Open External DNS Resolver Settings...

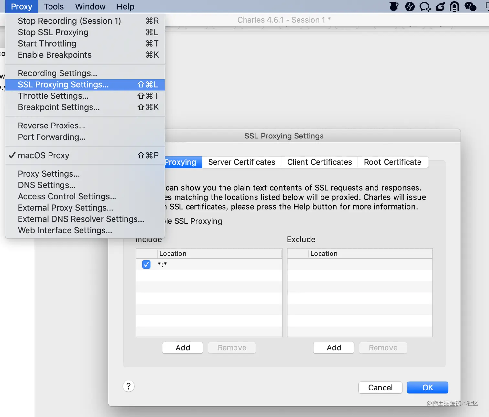click(x=85, y=219)
